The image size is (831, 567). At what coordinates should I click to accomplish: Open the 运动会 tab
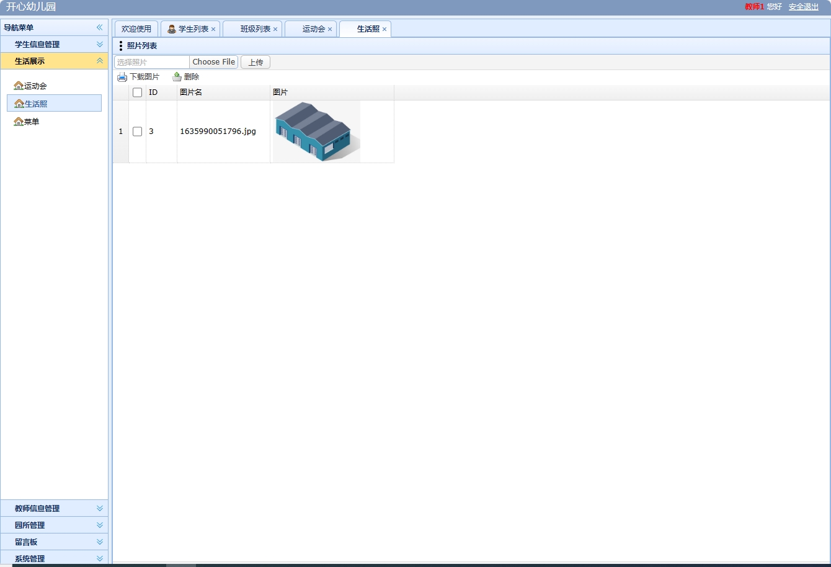[x=311, y=29]
